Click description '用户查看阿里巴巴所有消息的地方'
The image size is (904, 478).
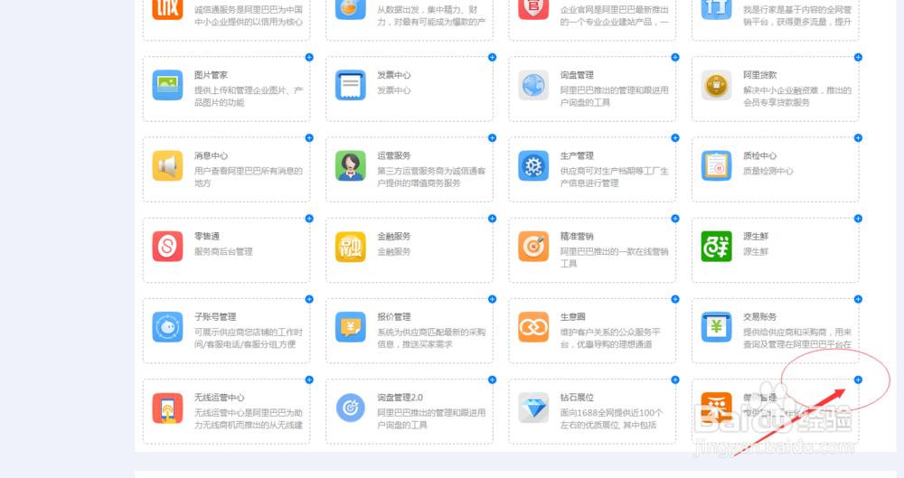coord(249,177)
